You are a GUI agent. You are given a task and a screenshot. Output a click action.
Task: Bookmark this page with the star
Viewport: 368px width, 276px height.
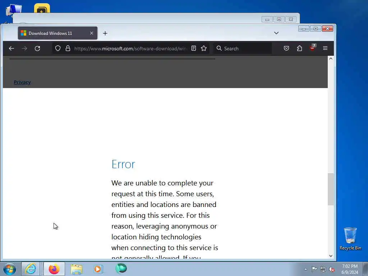(204, 49)
